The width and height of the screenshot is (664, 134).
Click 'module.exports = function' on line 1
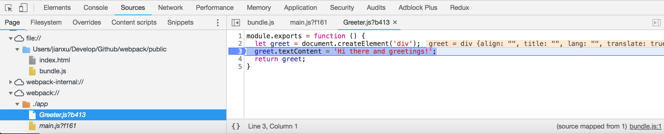(x=296, y=36)
